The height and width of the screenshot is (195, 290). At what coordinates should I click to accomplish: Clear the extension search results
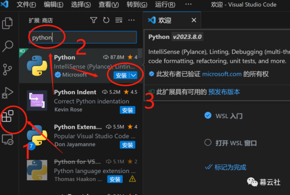click(119, 20)
